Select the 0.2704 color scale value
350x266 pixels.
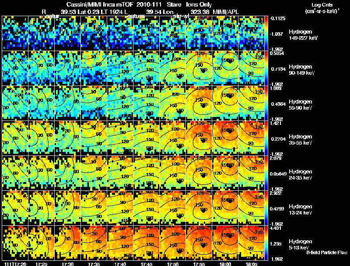coord(278,139)
